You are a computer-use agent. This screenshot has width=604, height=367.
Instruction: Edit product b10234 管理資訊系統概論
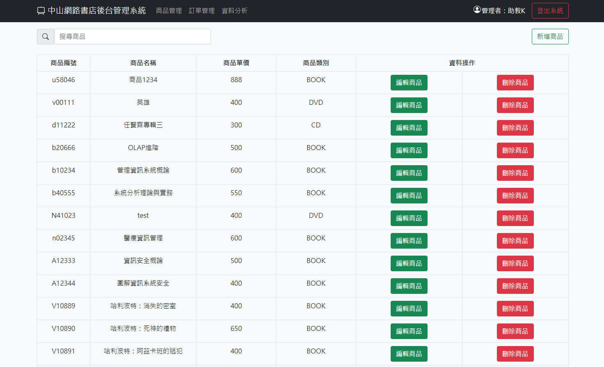tap(409, 173)
